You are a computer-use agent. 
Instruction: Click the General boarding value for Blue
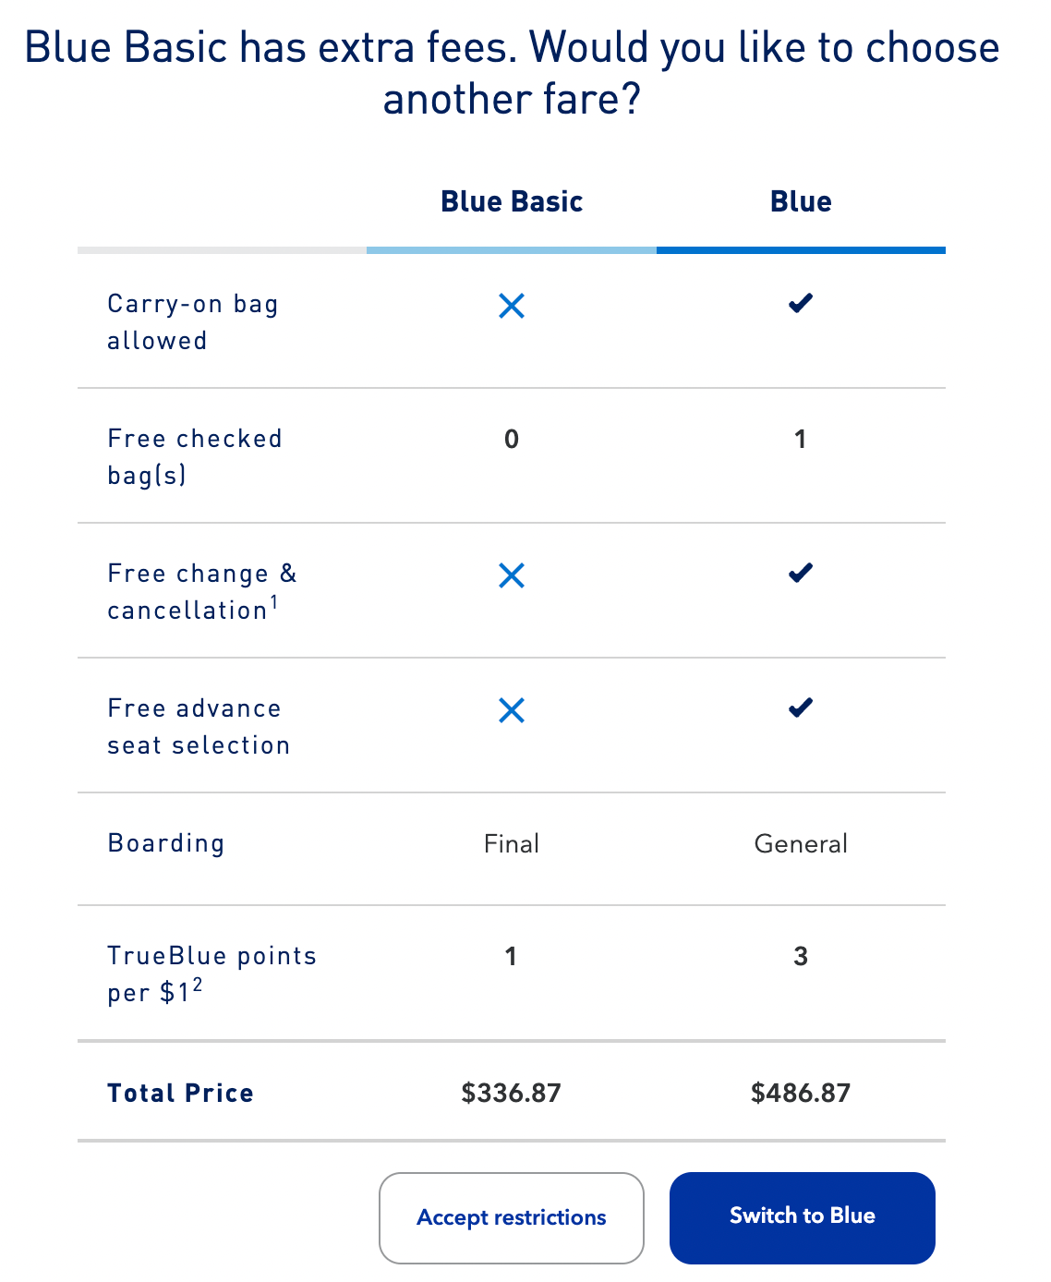pos(801,843)
